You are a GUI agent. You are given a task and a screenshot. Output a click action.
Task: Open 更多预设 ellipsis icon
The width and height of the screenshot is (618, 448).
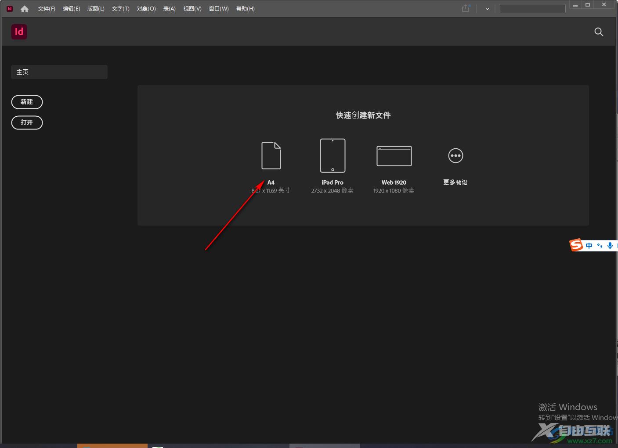tap(455, 156)
